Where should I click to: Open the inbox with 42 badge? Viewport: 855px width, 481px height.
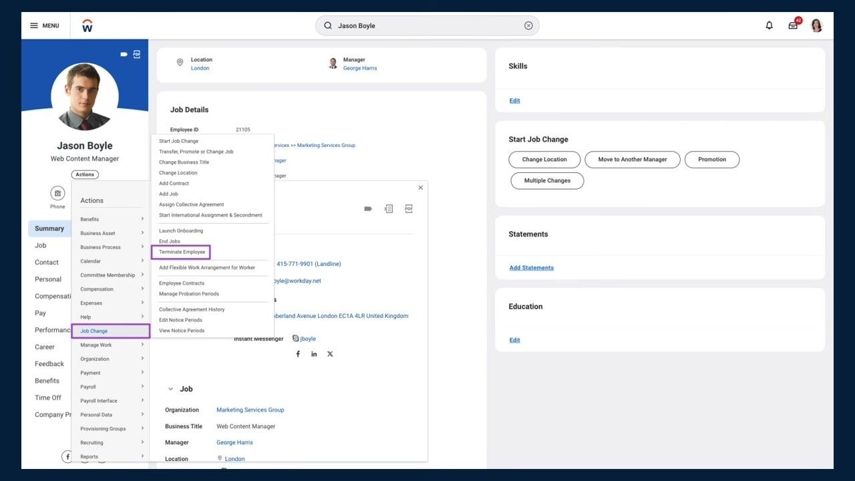point(793,25)
